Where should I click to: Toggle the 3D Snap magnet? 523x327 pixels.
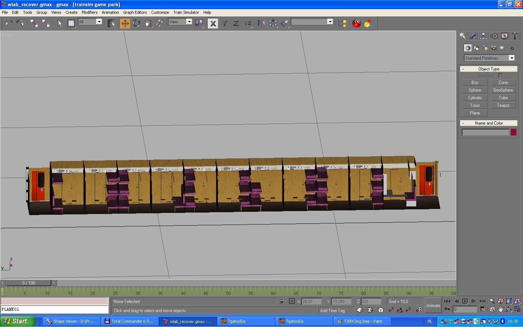tap(391, 310)
